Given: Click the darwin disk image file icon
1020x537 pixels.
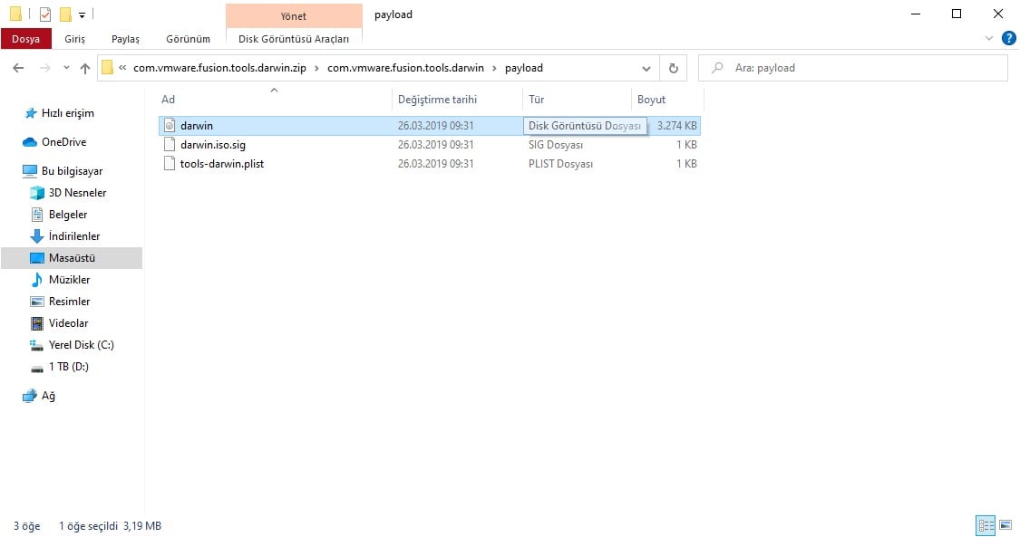Looking at the screenshot, I should [170, 125].
